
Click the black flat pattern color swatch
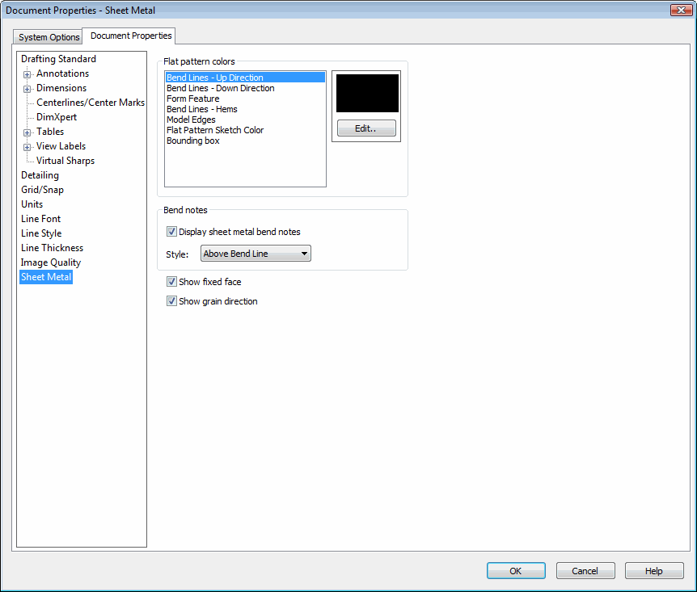(367, 93)
